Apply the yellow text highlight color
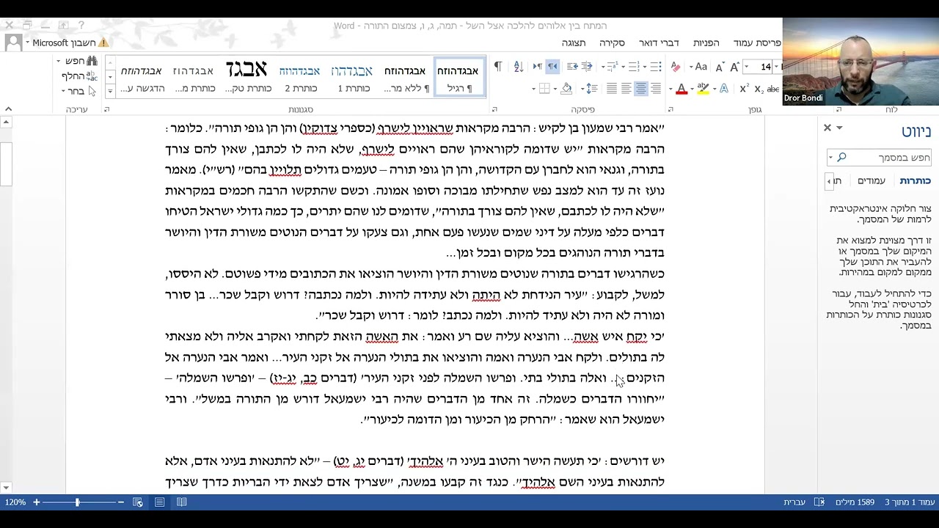Screen dimensions: 939x528 (x=703, y=89)
